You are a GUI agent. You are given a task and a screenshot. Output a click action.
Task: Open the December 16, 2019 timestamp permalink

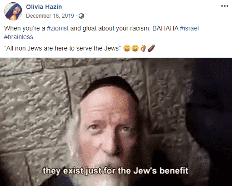click(50, 16)
